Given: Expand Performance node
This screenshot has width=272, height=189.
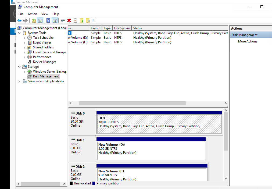Looking at the screenshot, I should pyautogui.click(x=24, y=57).
